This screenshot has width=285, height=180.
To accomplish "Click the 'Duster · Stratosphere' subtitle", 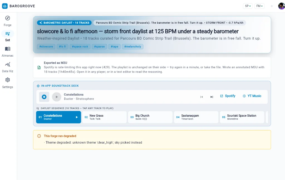I will coord(79,99).
